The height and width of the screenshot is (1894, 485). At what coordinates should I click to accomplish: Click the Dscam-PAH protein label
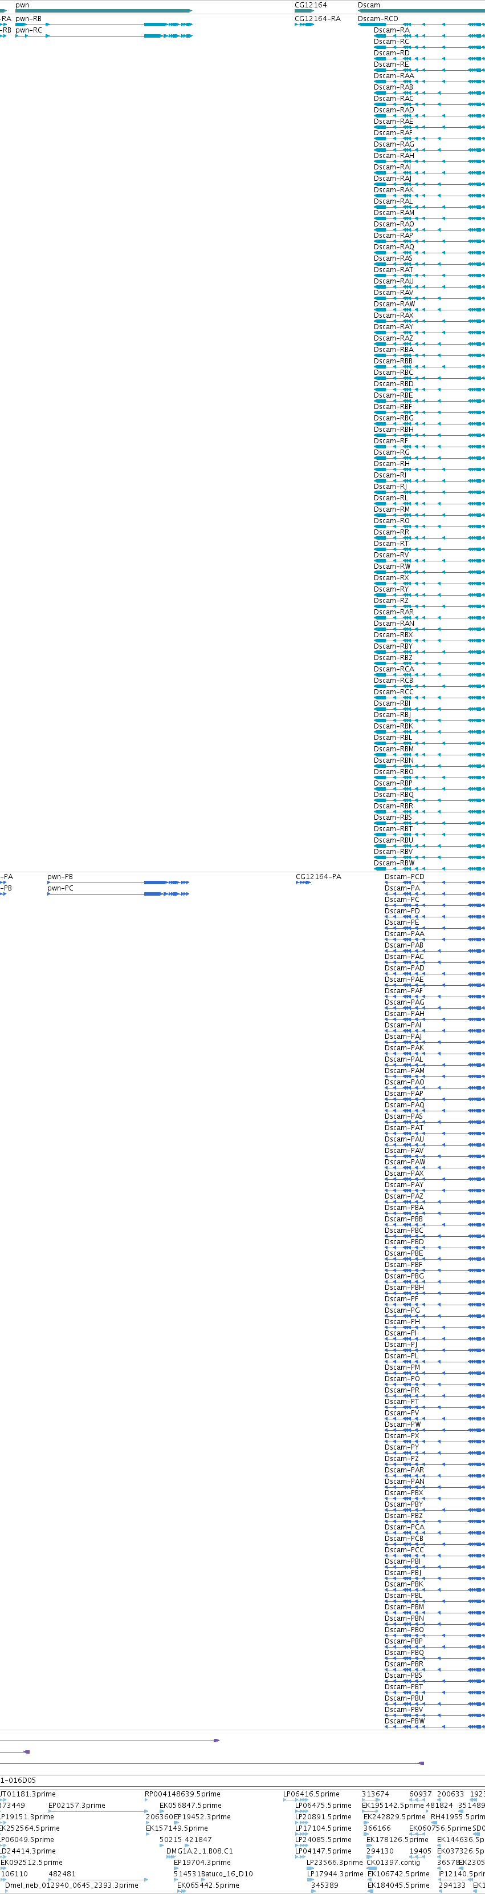click(x=404, y=1014)
